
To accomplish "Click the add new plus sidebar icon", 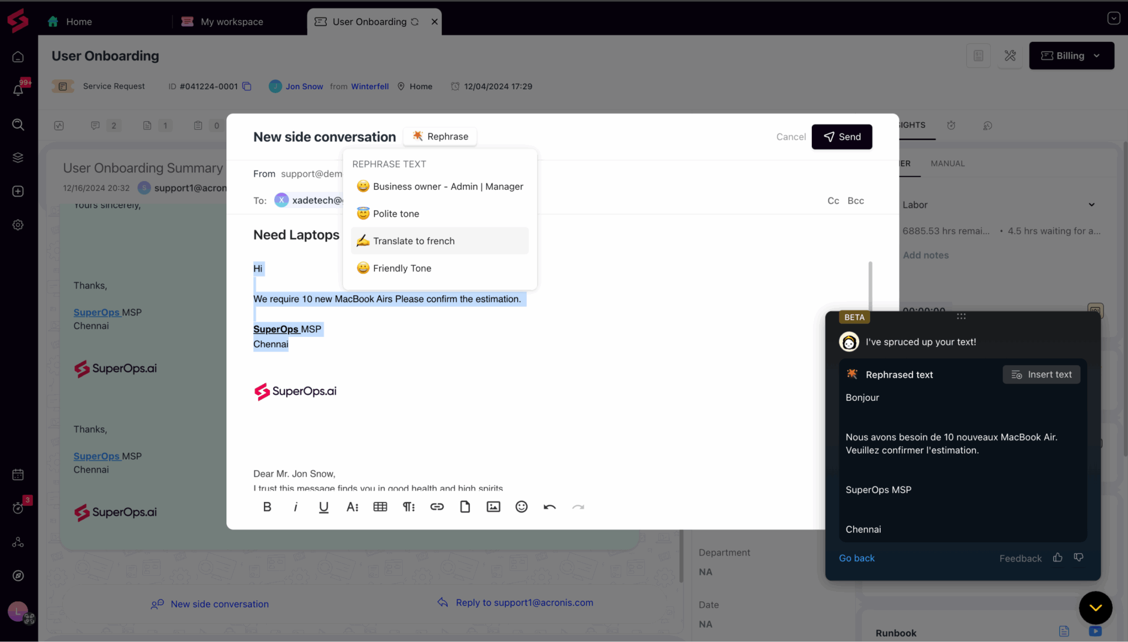I will pyautogui.click(x=18, y=191).
